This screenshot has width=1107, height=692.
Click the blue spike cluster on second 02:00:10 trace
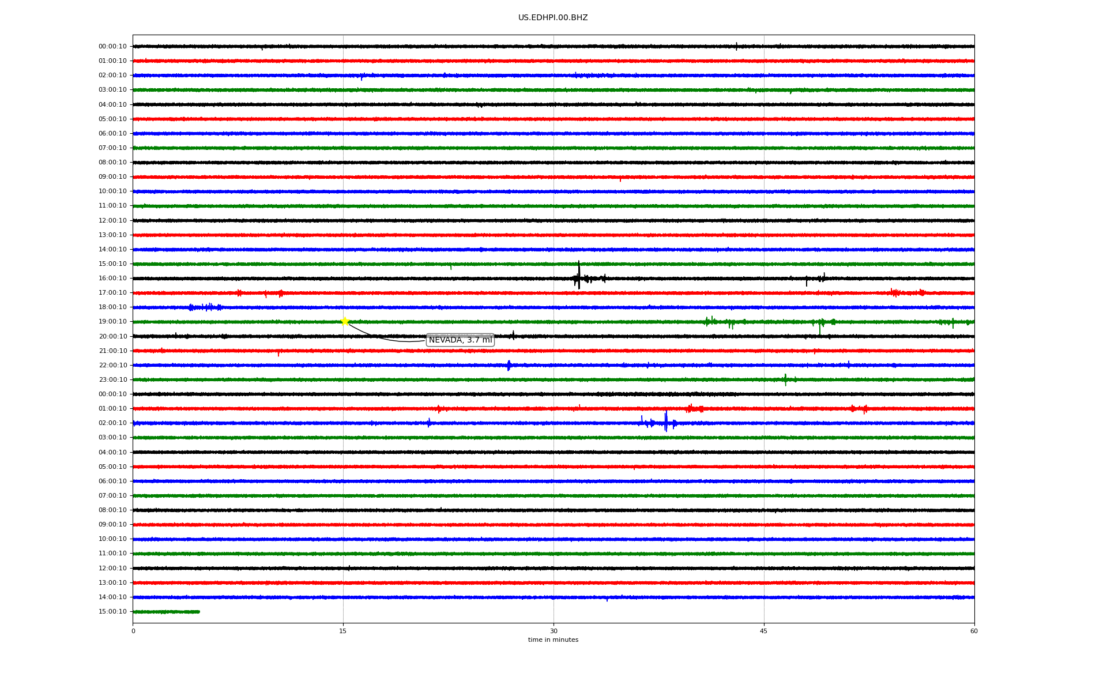point(665,423)
